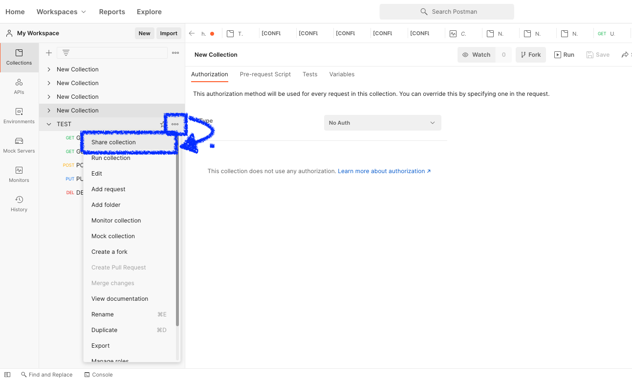Open Explore in top navigation
Image resolution: width=632 pixels, height=379 pixels.
point(149,12)
